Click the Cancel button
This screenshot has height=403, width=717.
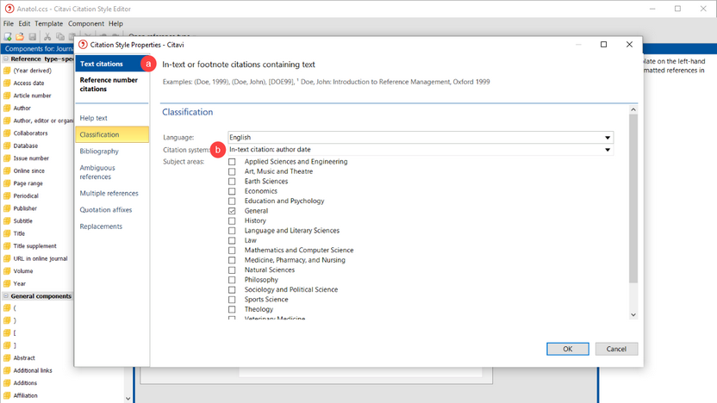pyautogui.click(x=616, y=349)
